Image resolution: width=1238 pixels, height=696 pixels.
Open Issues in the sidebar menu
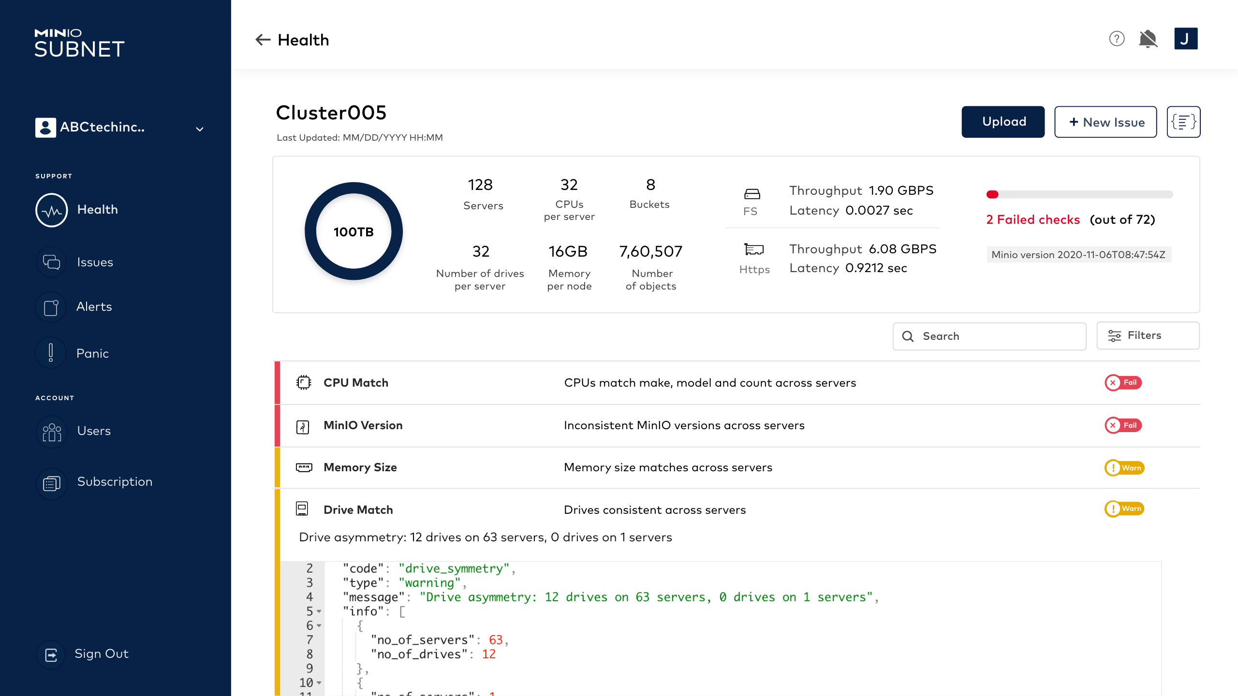click(95, 262)
